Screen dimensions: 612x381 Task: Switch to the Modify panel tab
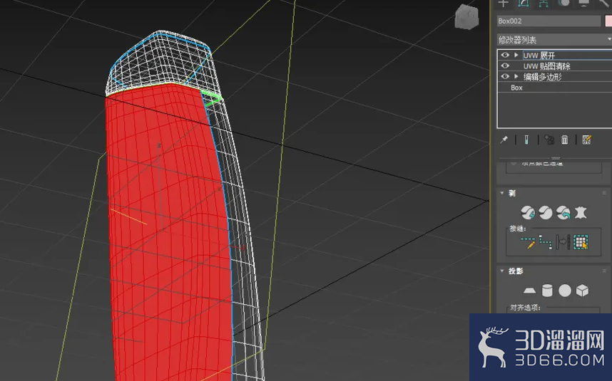524,4
